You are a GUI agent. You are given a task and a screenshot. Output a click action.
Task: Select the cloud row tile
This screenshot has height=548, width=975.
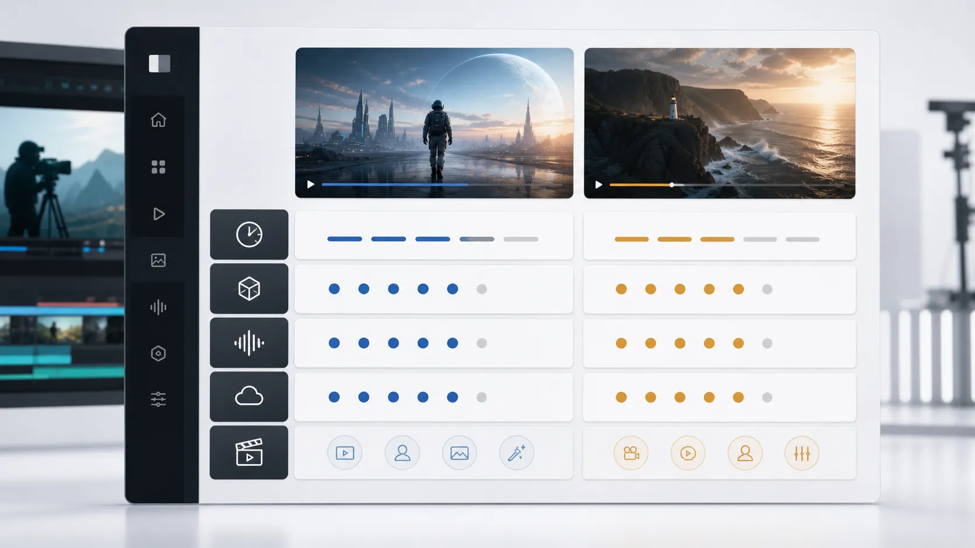coord(249,397)
